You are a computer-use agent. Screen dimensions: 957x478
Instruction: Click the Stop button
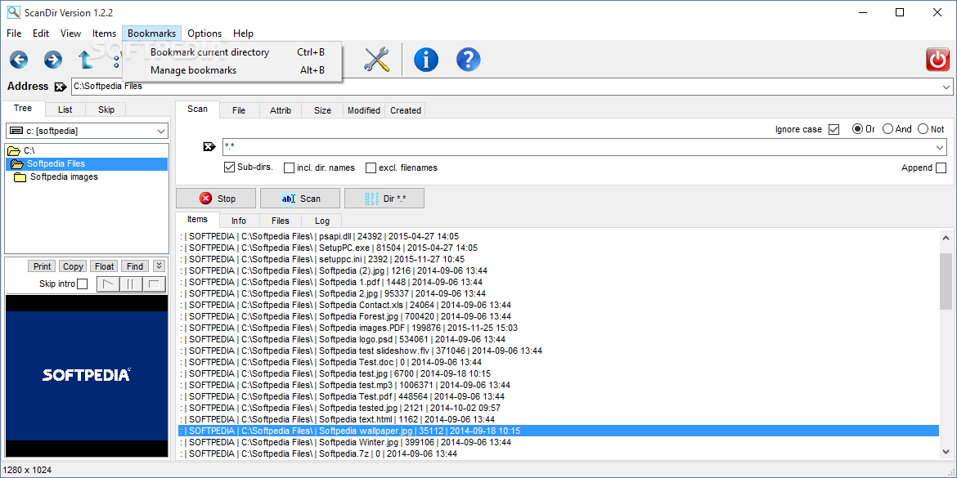216,199
